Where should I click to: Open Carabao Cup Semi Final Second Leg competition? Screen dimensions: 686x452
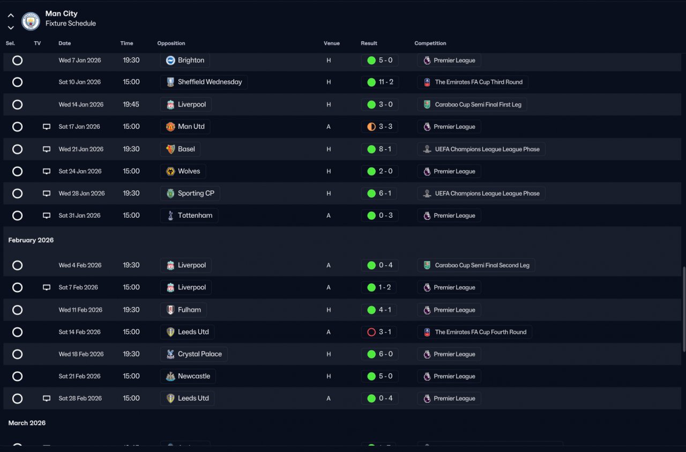(476, 265)
